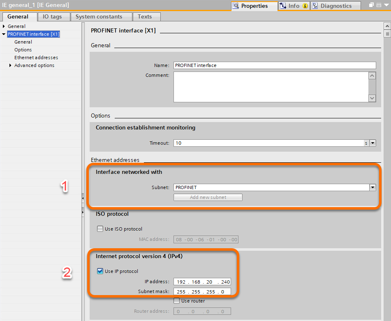Image resolution: width=391 pixels, height=321 pixels.
Task: Click the Subnet PROFINET field
Action: tap(271, 187)
